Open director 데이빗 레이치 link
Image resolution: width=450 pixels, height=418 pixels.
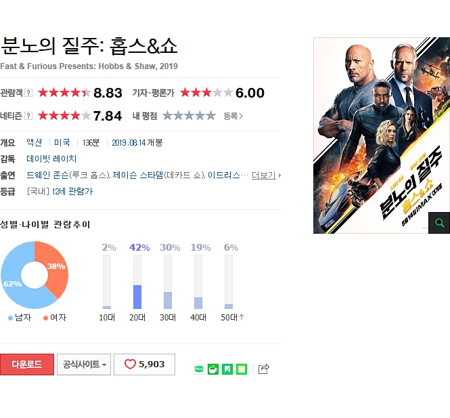(51, 159)
